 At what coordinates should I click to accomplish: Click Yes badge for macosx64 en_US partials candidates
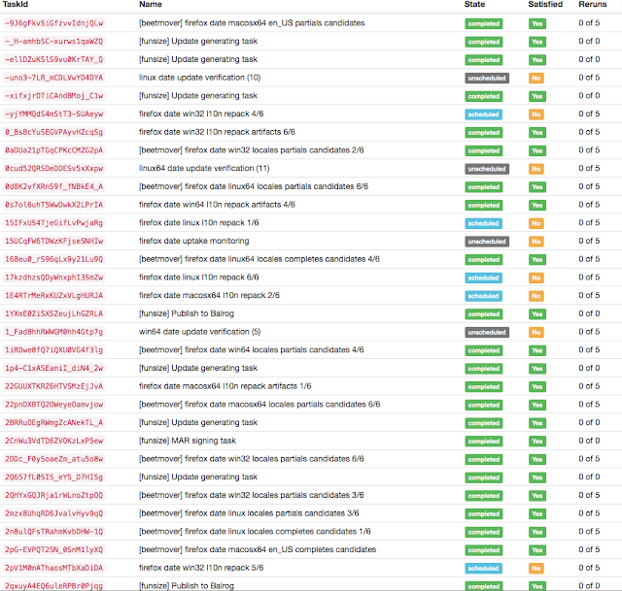pyautogui.click(x=537, y=23)
